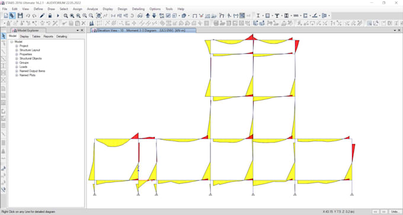
Task: Switch to the Reports tab
Action: point(49,37)
